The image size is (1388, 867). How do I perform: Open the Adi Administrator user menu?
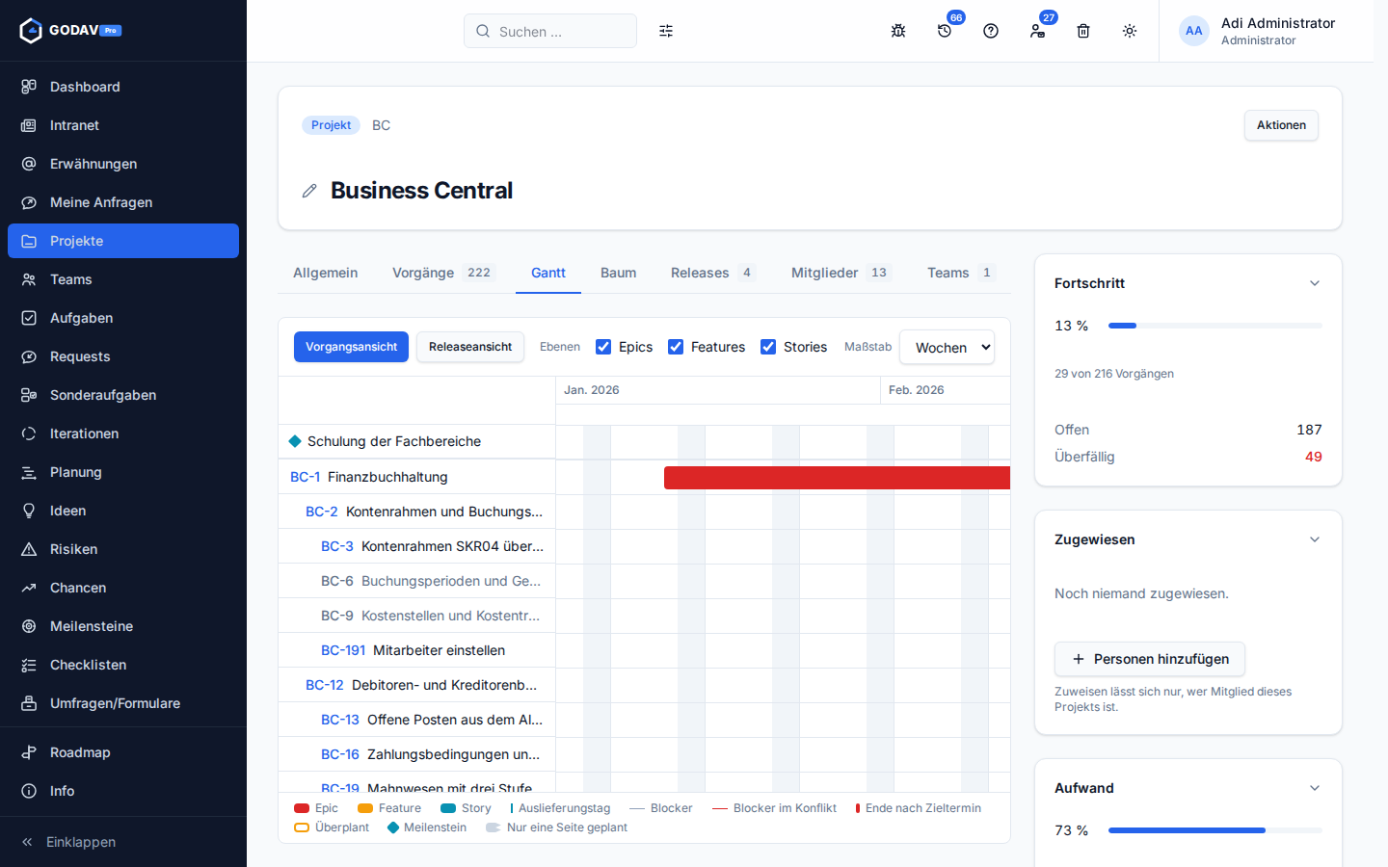[1257, 31]
